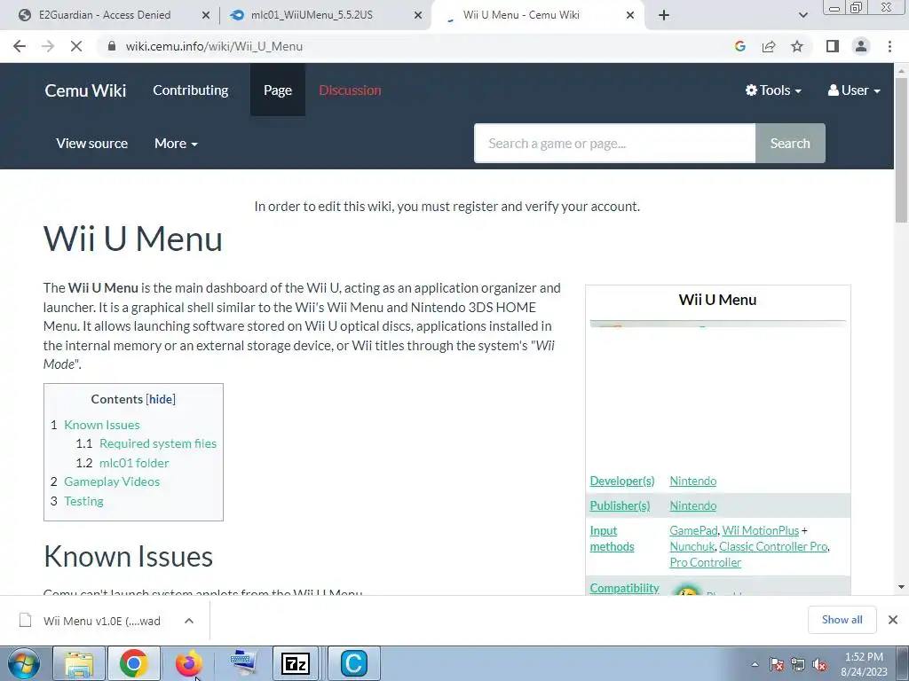Open the Classic Controller Pro link
The image size is (909, 681).
pyautogui.click(x=773, y=546)
